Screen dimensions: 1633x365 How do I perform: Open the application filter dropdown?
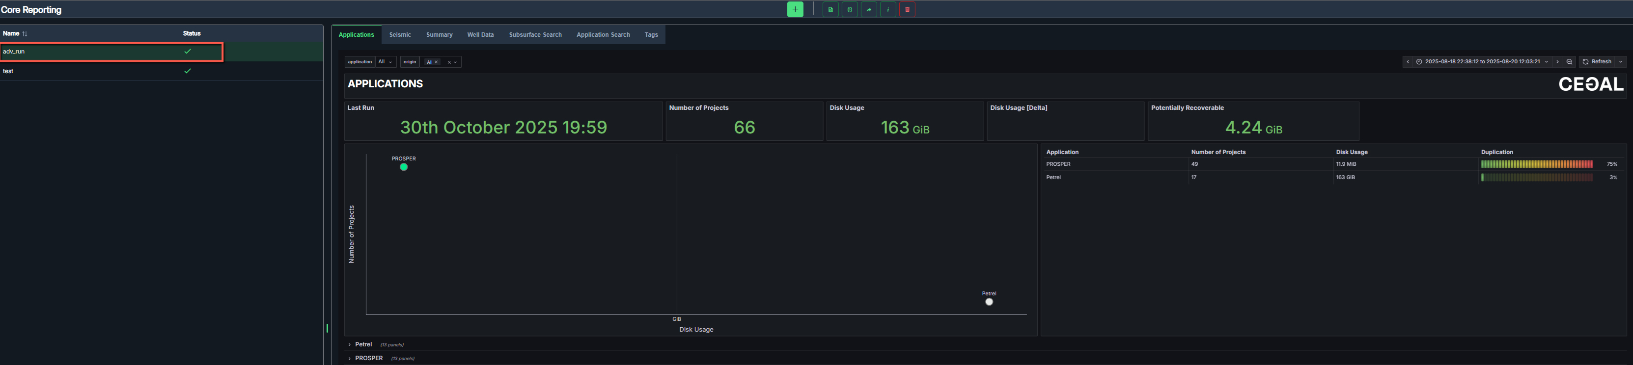pos(386,62)
